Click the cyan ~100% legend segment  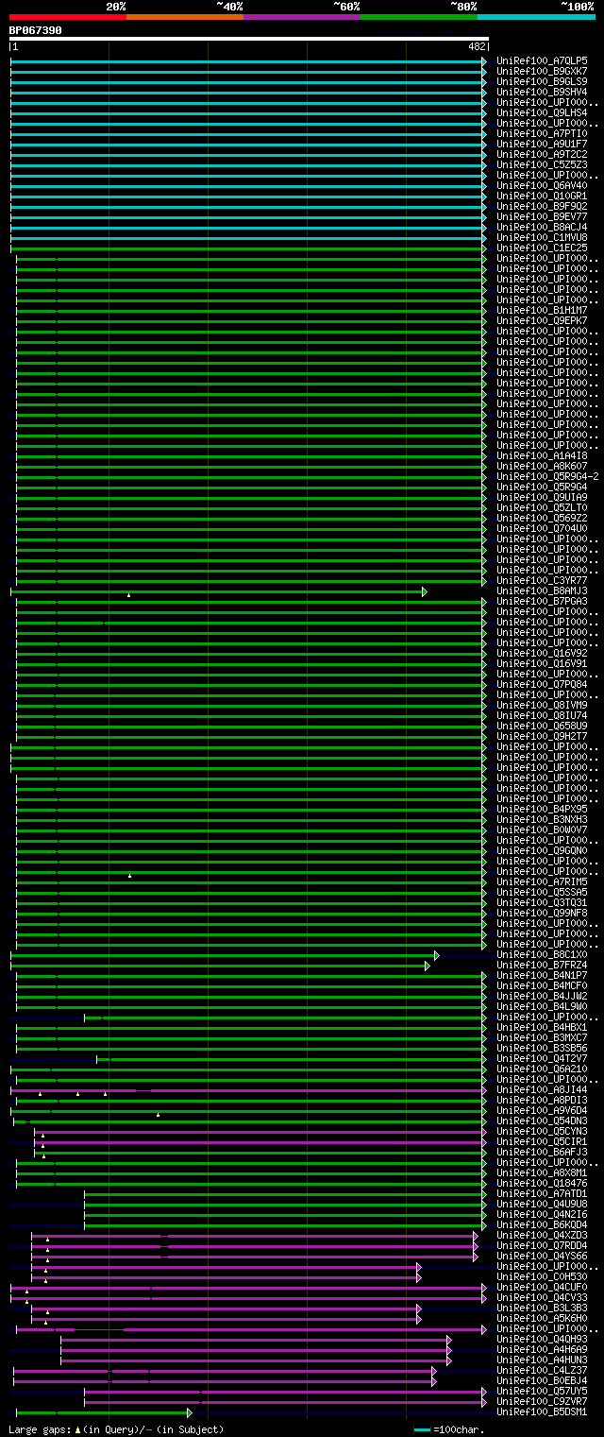(x=536, y=16)
